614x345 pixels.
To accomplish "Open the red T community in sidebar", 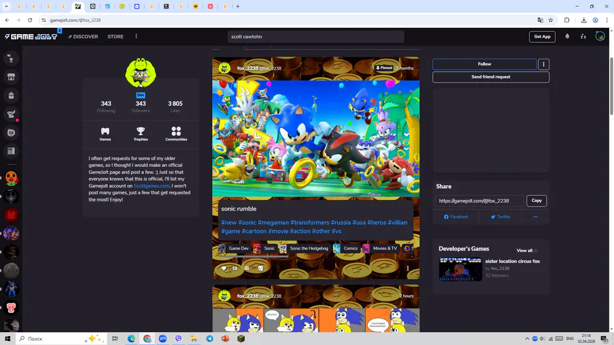I will [11, 307].
